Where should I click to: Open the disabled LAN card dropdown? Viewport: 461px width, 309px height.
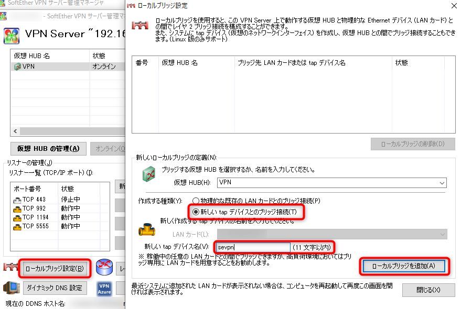coord(332,235)
